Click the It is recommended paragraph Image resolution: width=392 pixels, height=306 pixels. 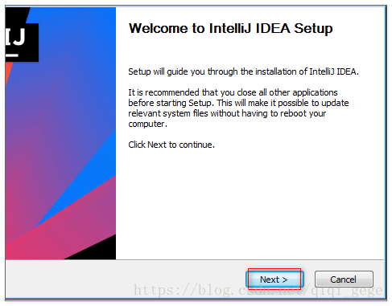238,108
